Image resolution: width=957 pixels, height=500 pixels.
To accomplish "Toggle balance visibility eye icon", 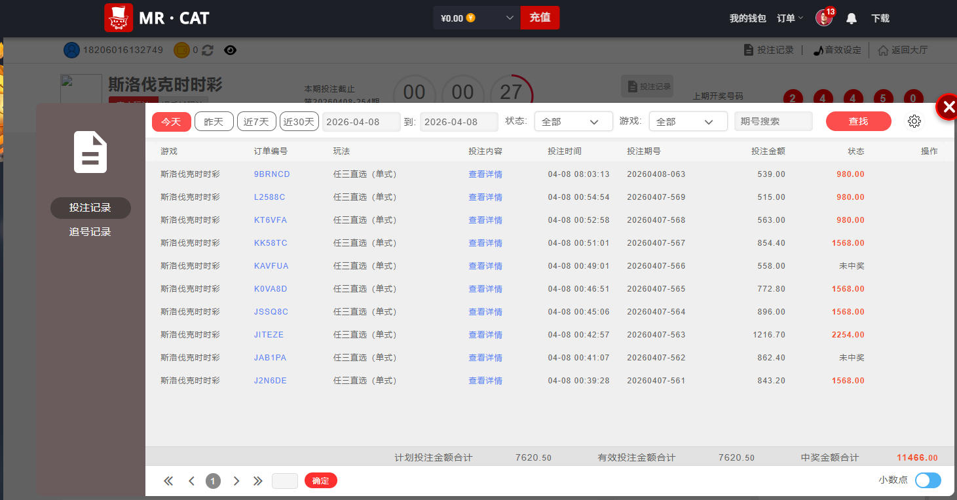I will pyautogui.click(x=230, y=50).
